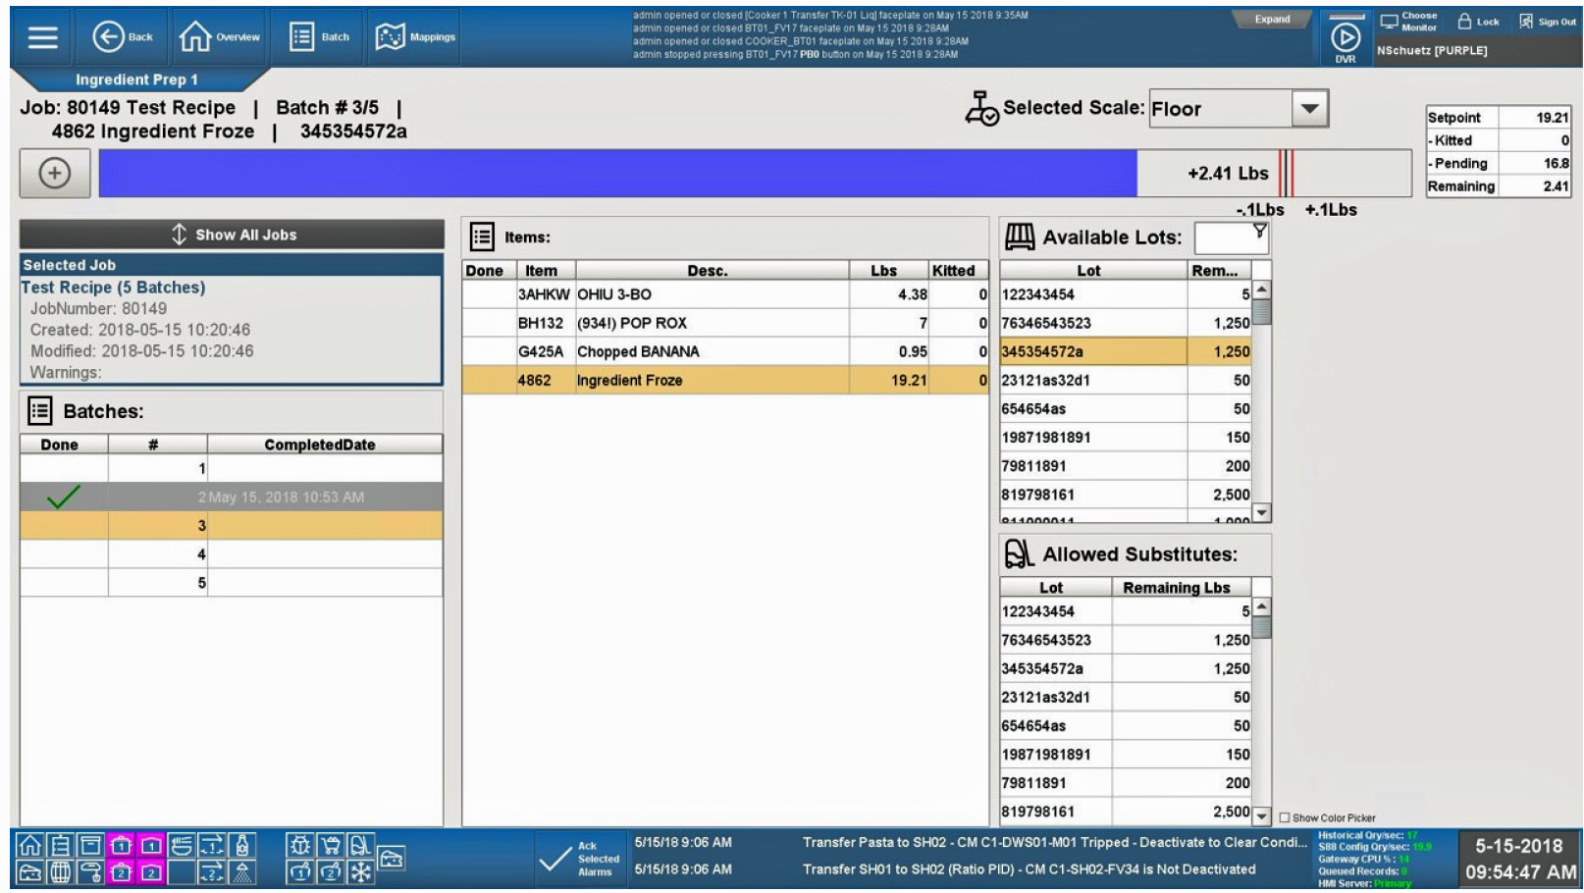The width and height of the screenshot is (1584, 893).
Task: Select the snowflake freezer icon in bottom toolbar
Action: [x=361, y=872]
